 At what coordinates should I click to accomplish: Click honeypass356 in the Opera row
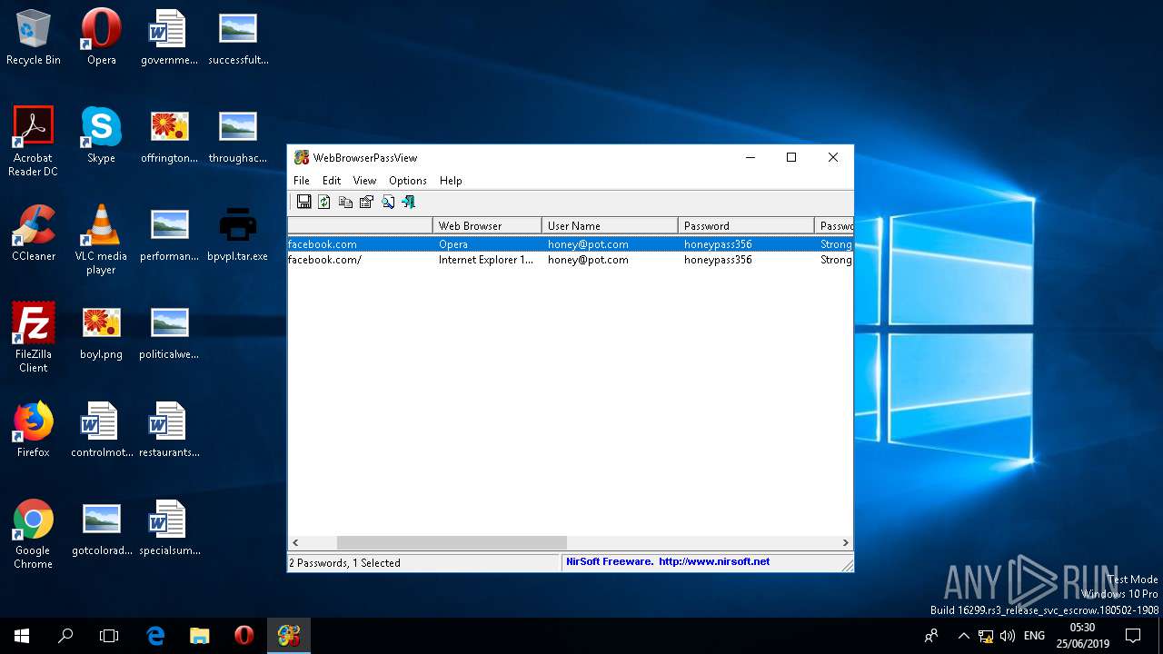pos(718,244)
